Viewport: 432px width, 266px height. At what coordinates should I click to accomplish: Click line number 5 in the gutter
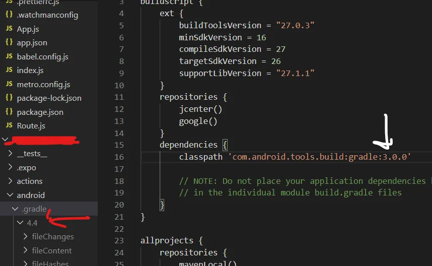click(x=121, y=26)
